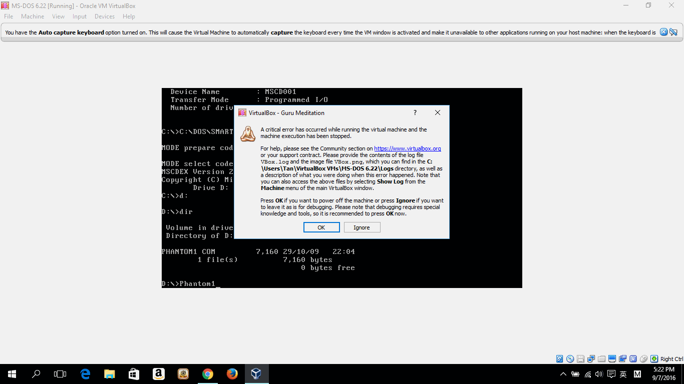Open the Devices menu
This screenshot has width=684, height=384.
click(x=105, y=16)
